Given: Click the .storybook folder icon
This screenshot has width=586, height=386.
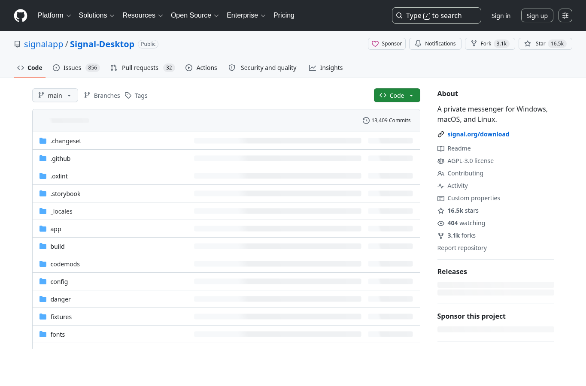Looking at the screenshot, I should [43, 193].
